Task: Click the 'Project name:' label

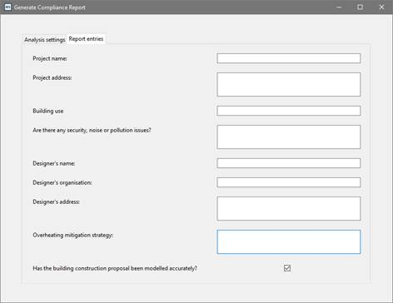Action: pos(50,58)
